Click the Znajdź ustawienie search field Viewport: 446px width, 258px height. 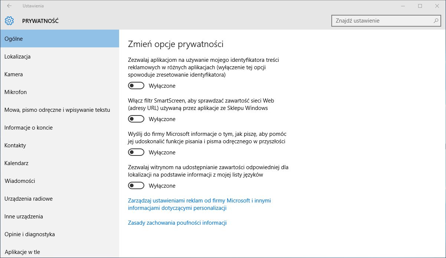[381, 21]
